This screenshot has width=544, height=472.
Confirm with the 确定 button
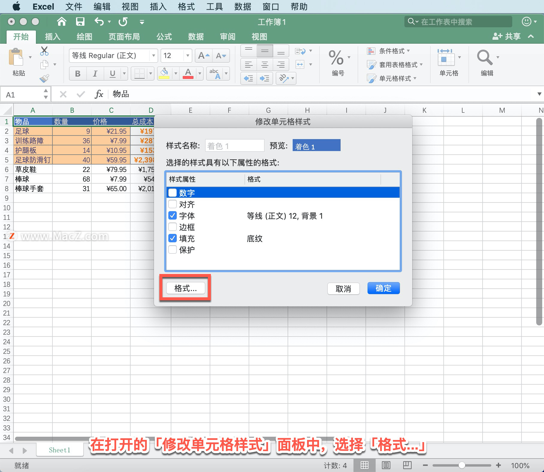pos(383,288)
